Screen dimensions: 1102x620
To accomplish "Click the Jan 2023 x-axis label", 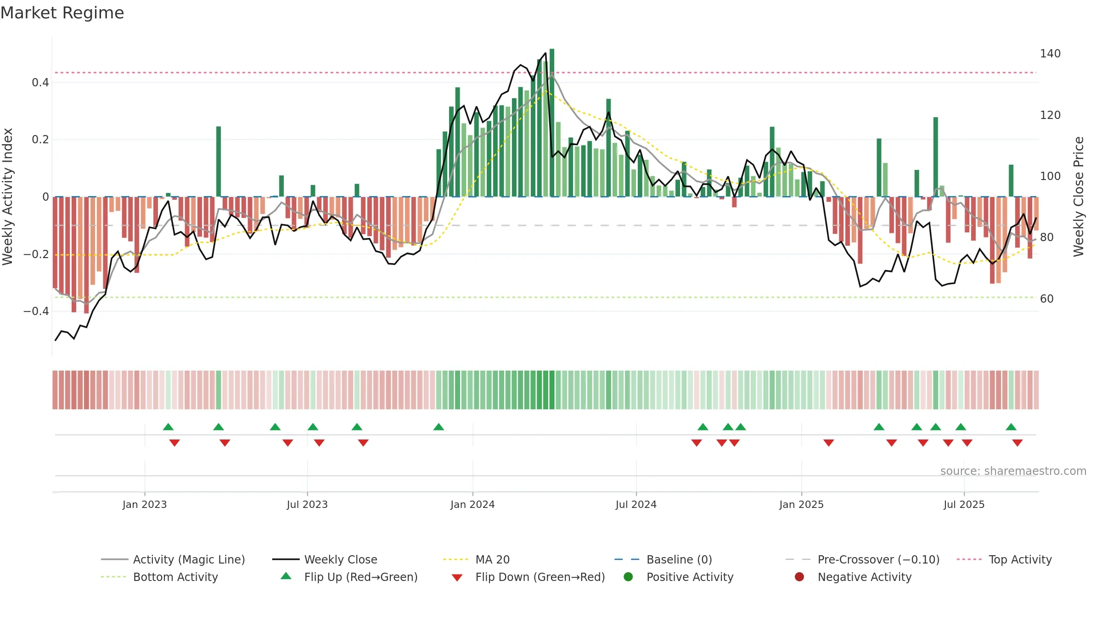I will click(x=145, y=504).
